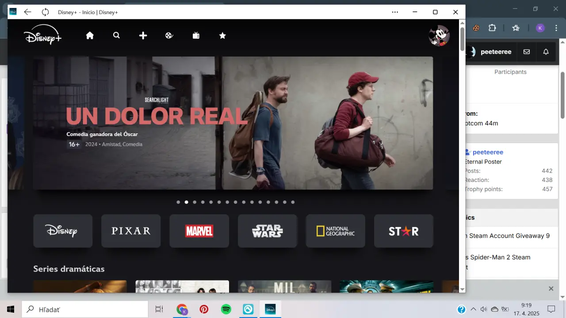566x318 pixels.
Task: Open Task View in taskbar
Action: tap(159, 309)
